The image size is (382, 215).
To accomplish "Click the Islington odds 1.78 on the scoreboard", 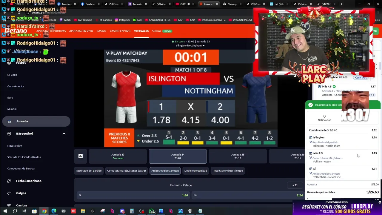I will pos(161,120).
